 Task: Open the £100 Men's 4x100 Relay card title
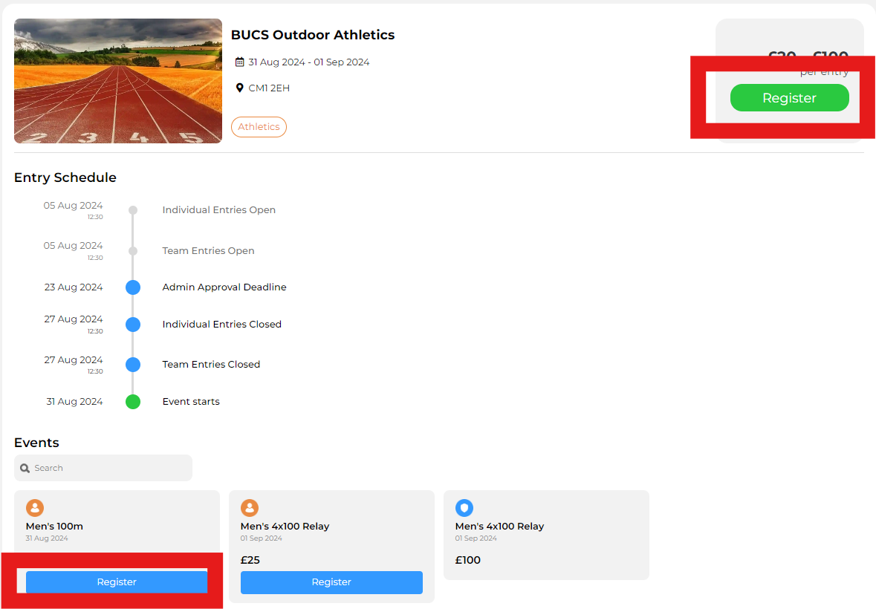tap(499, 527)
